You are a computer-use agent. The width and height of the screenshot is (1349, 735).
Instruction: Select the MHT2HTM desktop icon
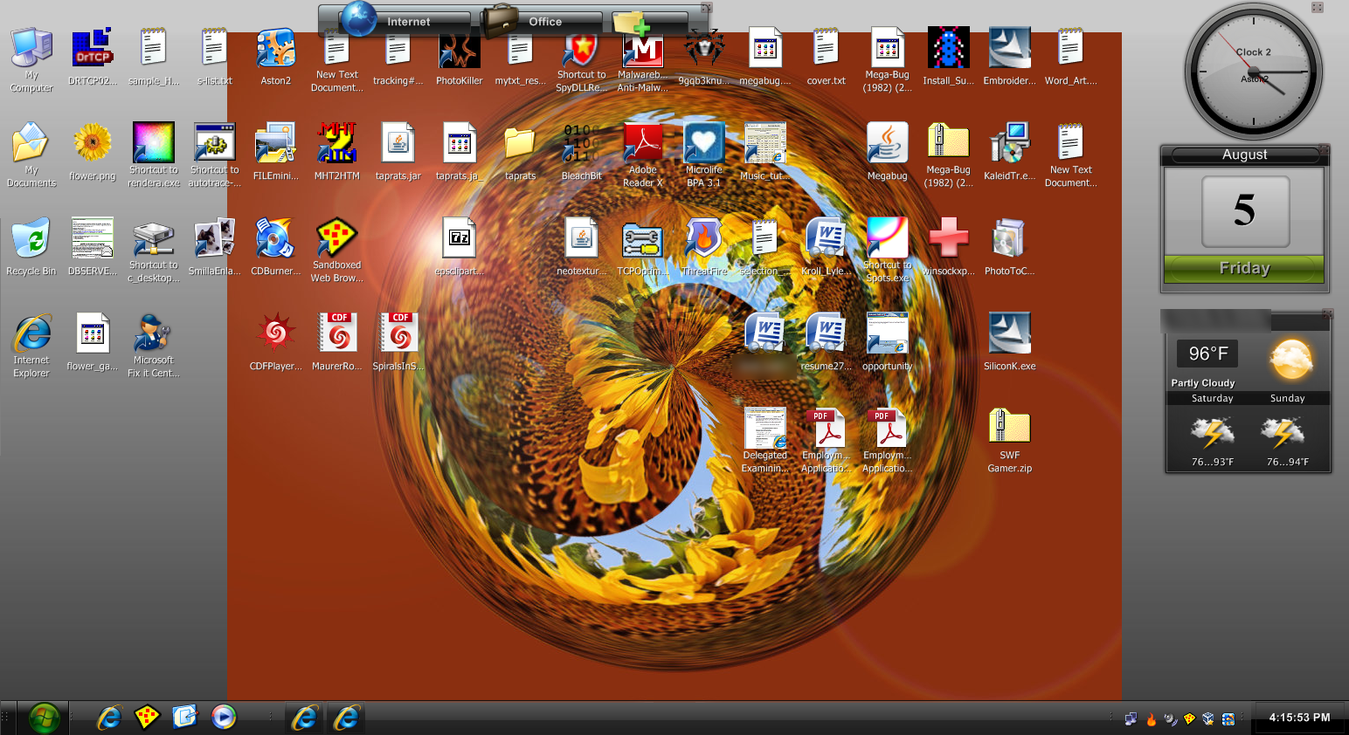(337, 151)
